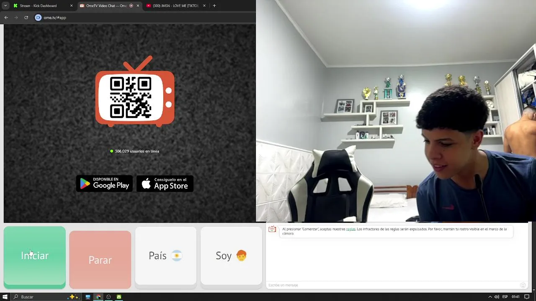This screenshot has width=536, height=301.
Task: Click the ome.tv/#app address bar
Action: 144,18
